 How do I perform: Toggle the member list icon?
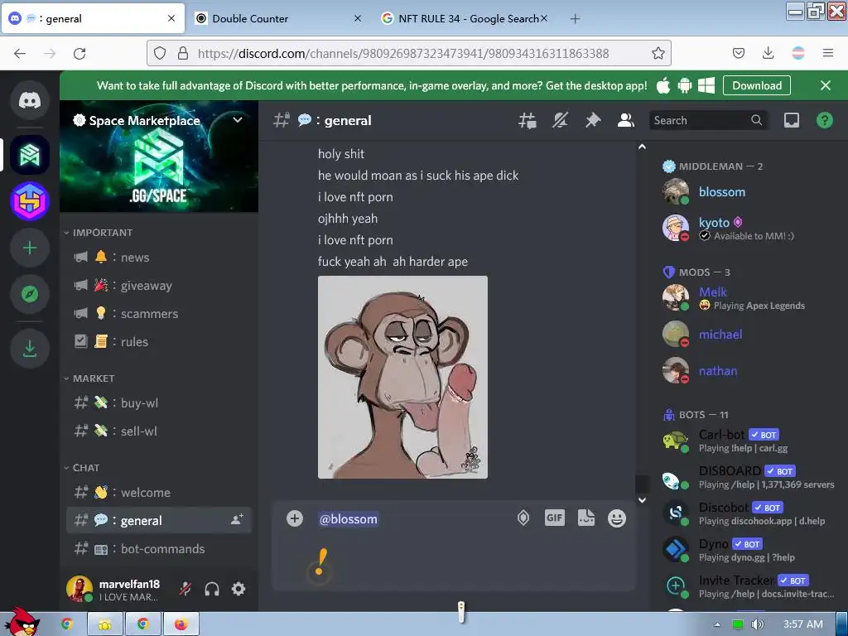626,120
